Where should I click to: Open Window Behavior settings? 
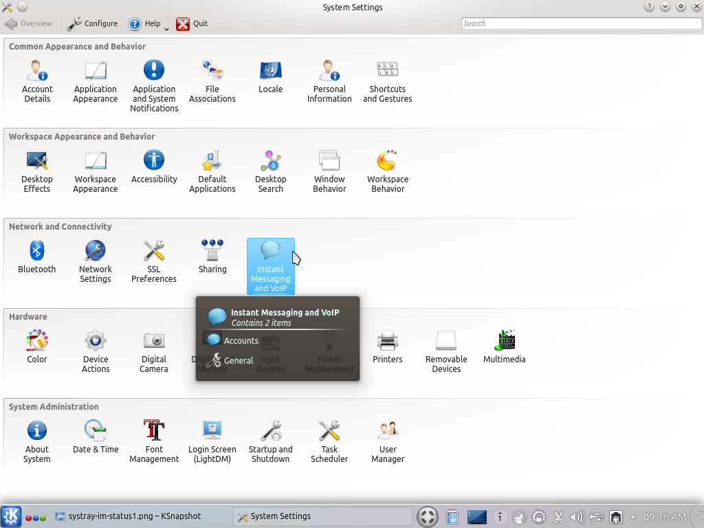[329, 172]
